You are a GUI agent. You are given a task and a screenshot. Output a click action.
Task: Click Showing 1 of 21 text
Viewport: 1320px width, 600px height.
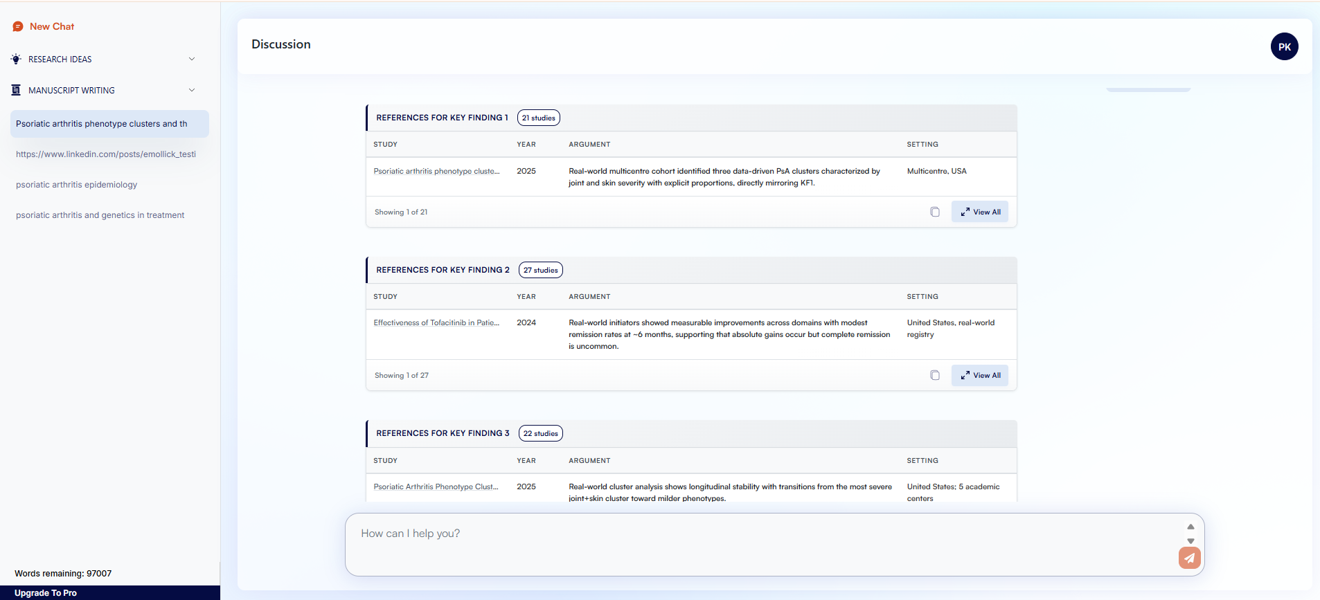pos(401,212)
